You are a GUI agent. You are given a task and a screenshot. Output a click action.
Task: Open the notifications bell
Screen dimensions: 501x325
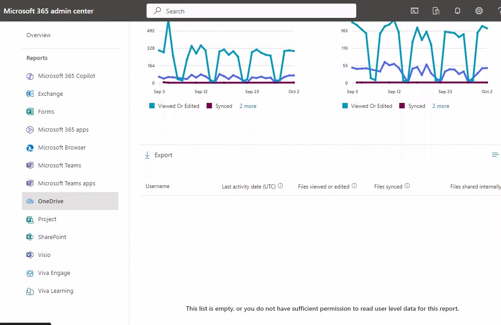point(458,11)
